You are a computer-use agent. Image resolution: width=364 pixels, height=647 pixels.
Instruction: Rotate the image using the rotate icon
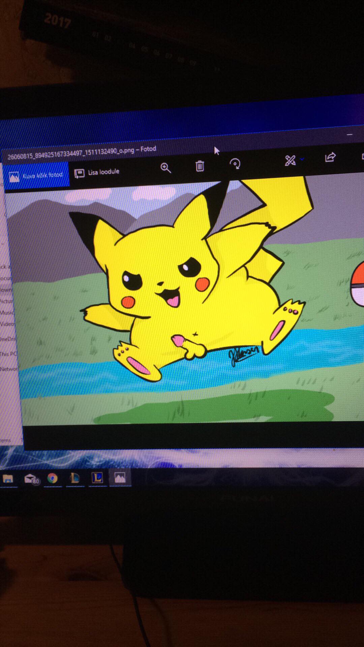coord(235,164)
